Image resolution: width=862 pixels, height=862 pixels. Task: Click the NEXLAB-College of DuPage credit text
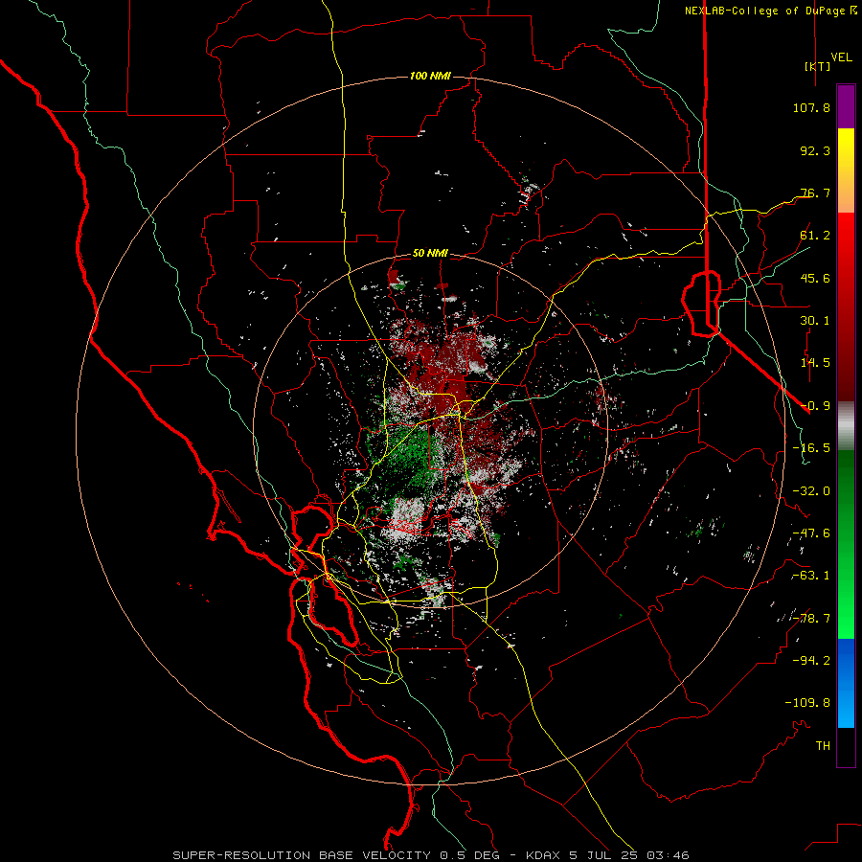coord(770,11)
